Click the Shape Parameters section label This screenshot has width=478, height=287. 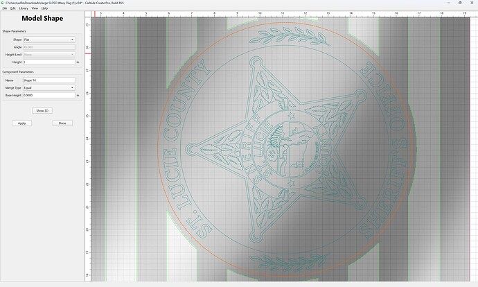pos(15,31)
